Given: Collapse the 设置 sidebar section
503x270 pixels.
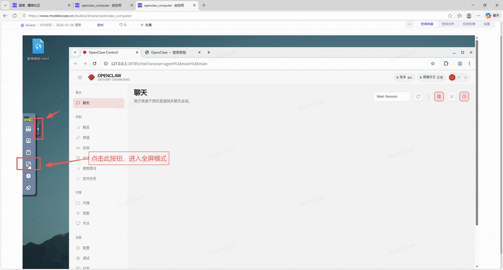Looking at the screenshot, I should [99, 238].
